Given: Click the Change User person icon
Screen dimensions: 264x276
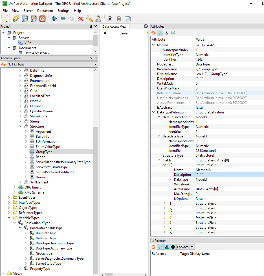Looking at the screenshot, I should click(x=98, y=19).
